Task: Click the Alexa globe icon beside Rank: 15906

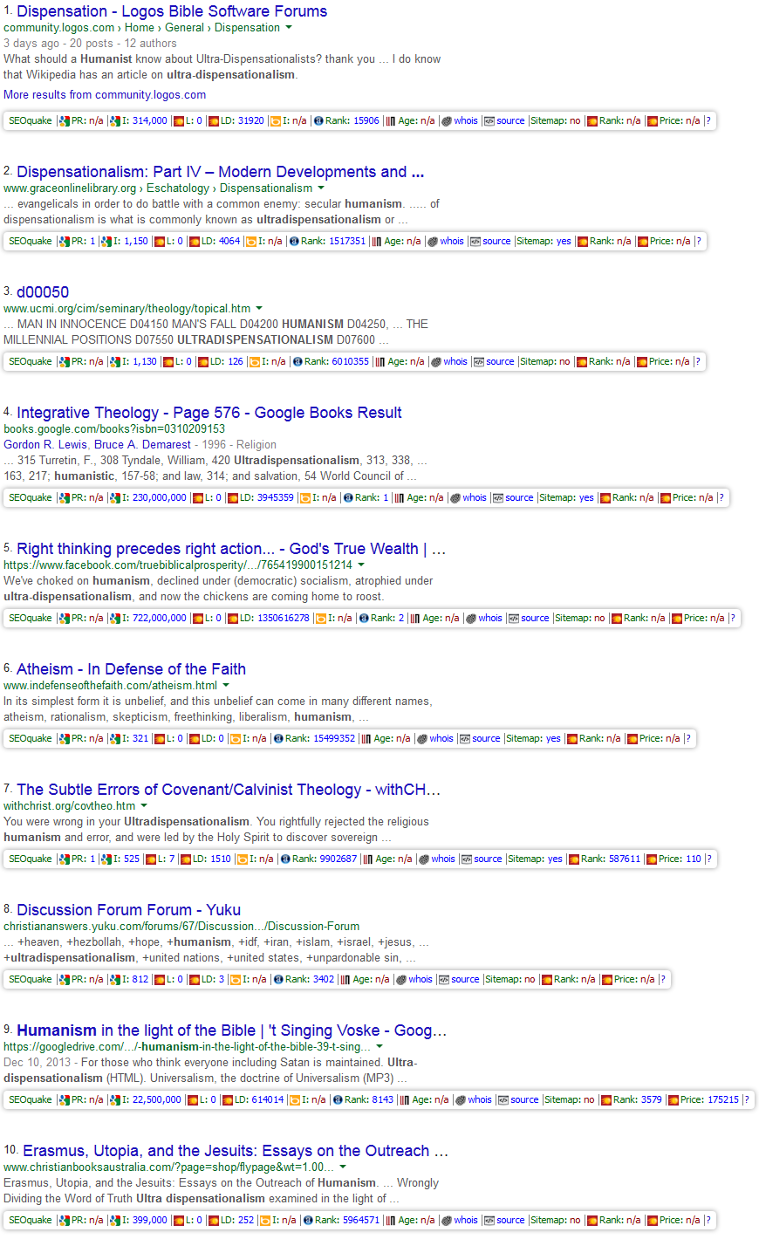Action: point(318,121)
